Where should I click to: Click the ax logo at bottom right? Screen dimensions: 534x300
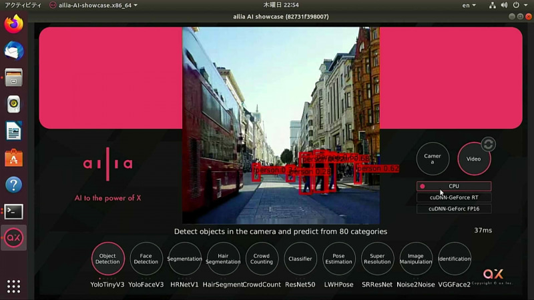coord(493,274)
